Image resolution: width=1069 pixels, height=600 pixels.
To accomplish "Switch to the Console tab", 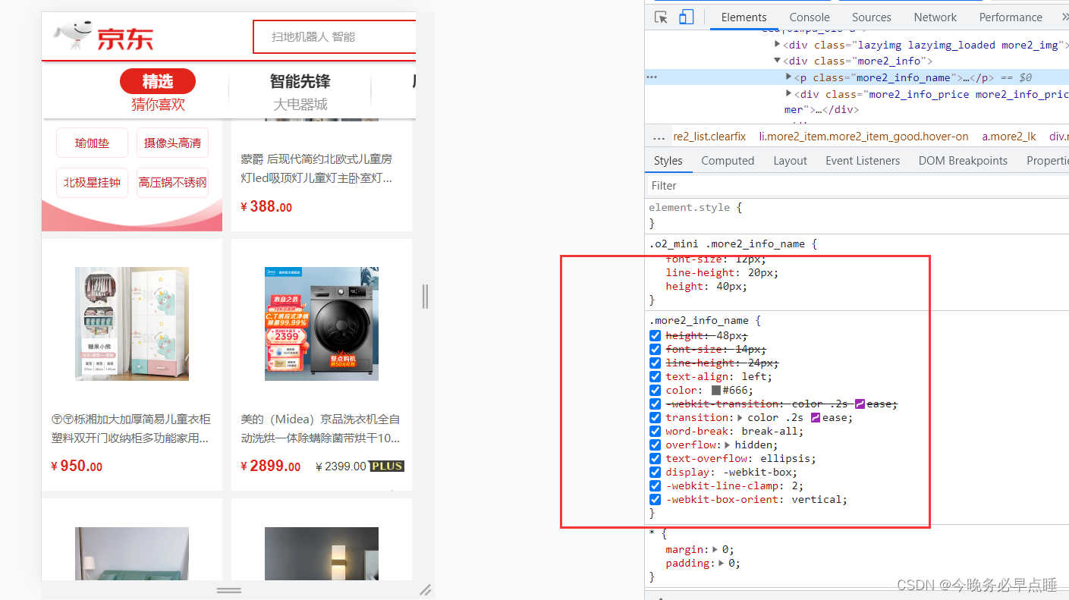I will [x=810, y=17].
